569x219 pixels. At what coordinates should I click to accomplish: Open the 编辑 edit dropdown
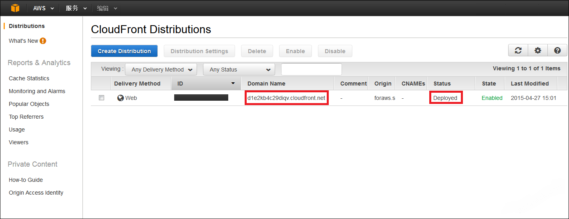tap(107, 8)
